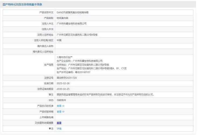Click the registration number 国妆特字20251720
The height and width of the screenshot is (135, 202).
(x=67, y=78)
